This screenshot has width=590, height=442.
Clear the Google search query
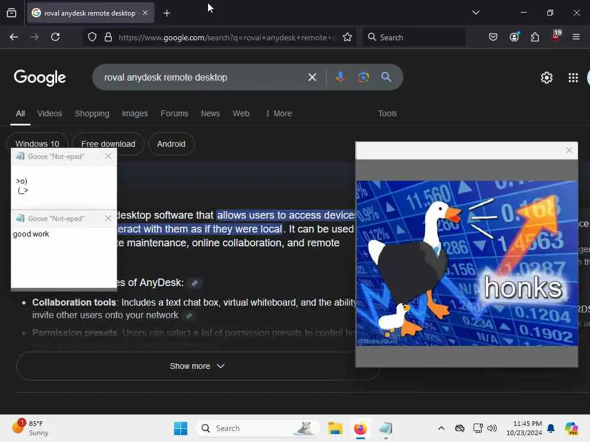click(x=312, y=78)
